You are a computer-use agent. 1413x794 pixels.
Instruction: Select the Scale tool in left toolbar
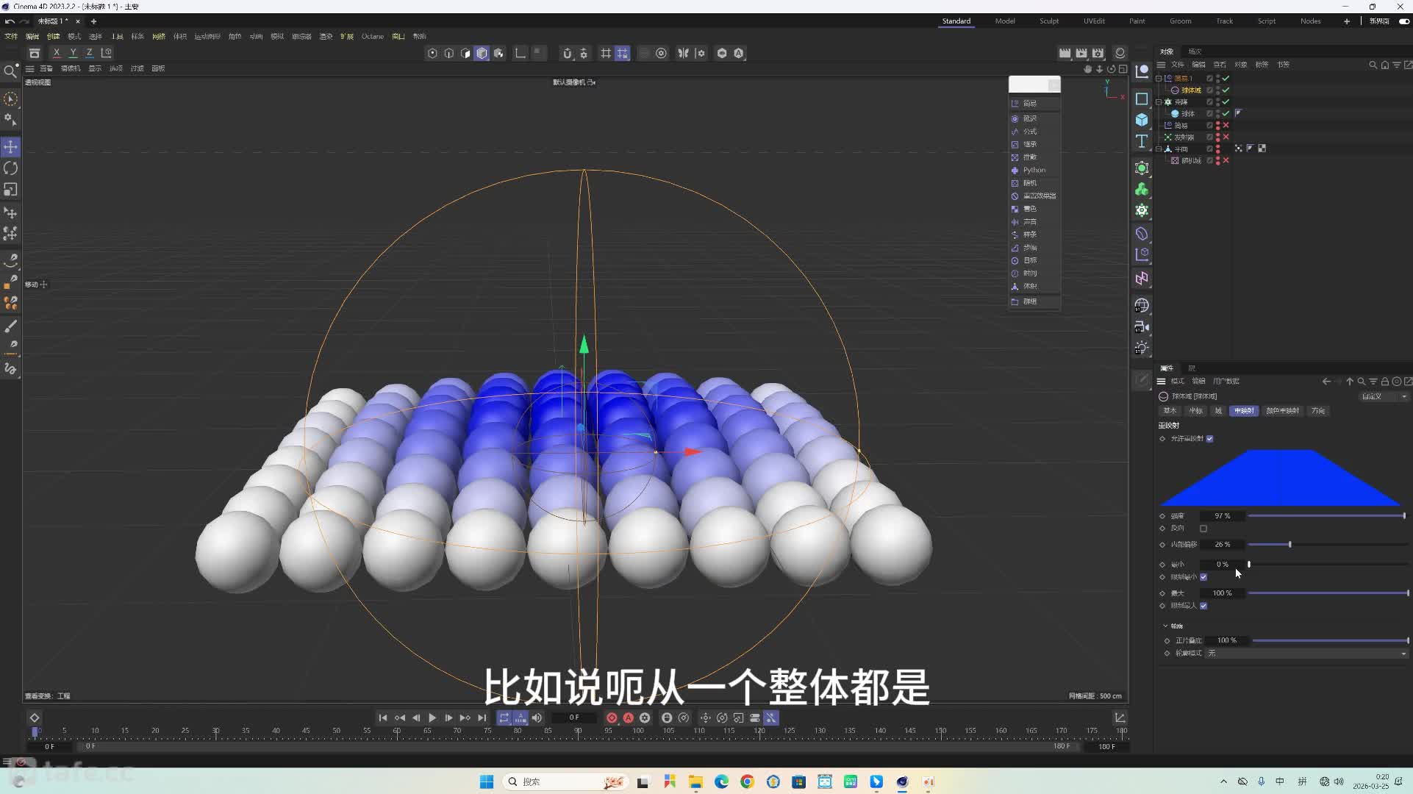(x=10, y=190)
